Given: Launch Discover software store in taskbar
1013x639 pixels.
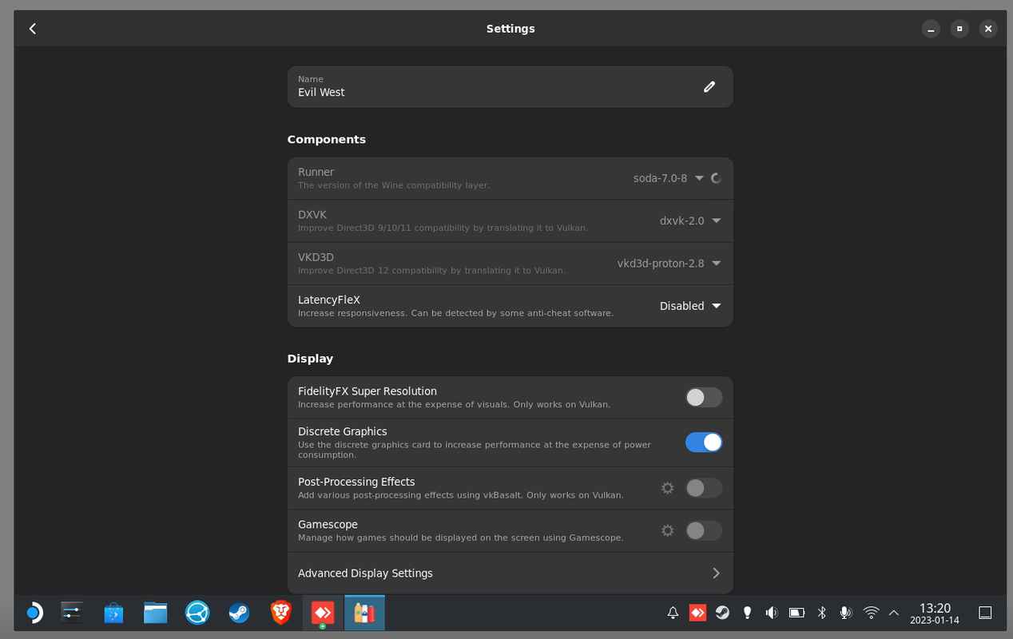Looking at the screenshot, I should [x=113, y=613].
